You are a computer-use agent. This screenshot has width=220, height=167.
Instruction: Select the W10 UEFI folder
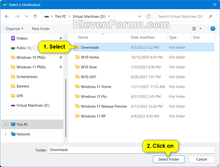pos(88,77)
